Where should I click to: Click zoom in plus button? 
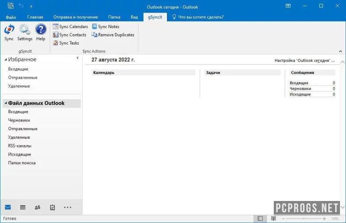324,219
